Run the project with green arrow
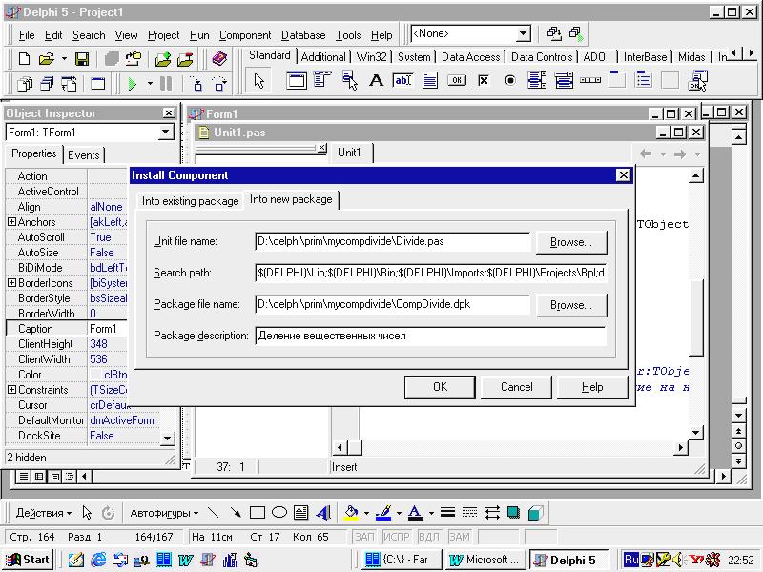The height and width of the screenshot is (572, 763). (x=132, y=84)
